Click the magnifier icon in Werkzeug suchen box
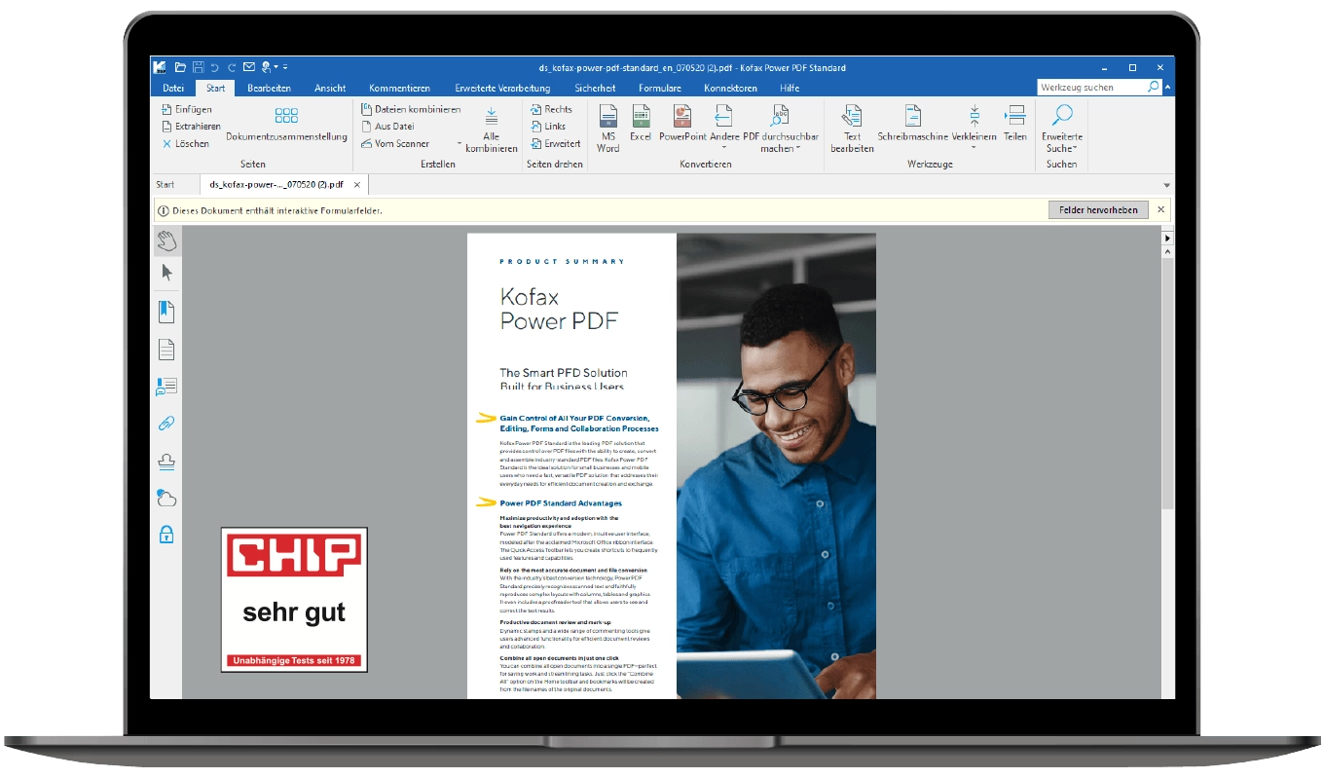This screenshot has width=1324, height=778. tap(1154, 87)
